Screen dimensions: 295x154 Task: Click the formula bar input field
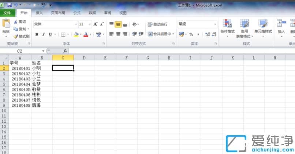tap(182, 51)
